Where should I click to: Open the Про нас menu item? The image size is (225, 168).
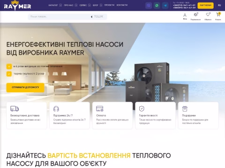[68, 5]
